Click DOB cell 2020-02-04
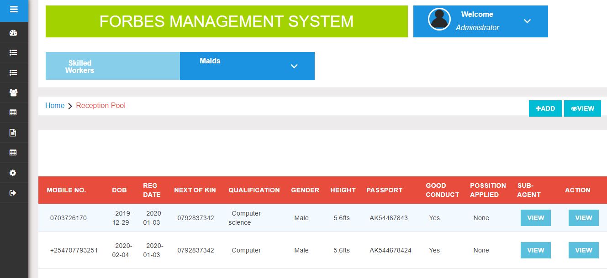 (123, 250)
